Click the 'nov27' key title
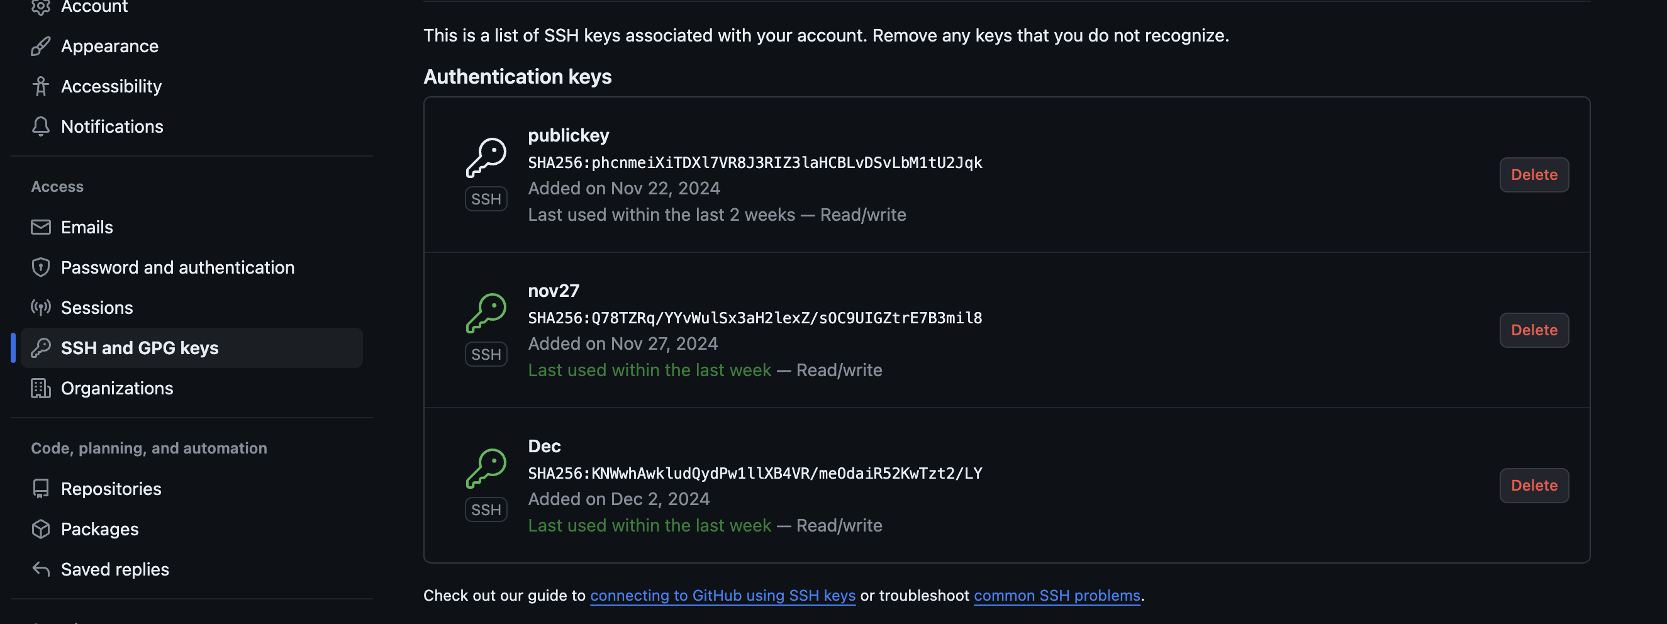This screenshot has width=1667, height=624. click(554, 291)
